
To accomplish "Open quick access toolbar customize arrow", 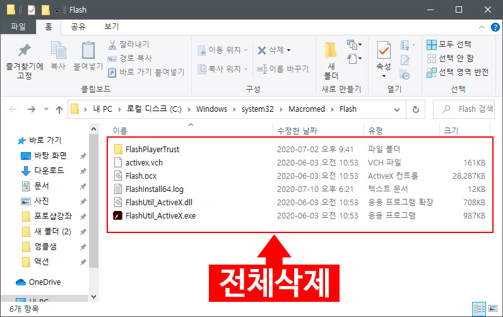I will pos(57,11).
